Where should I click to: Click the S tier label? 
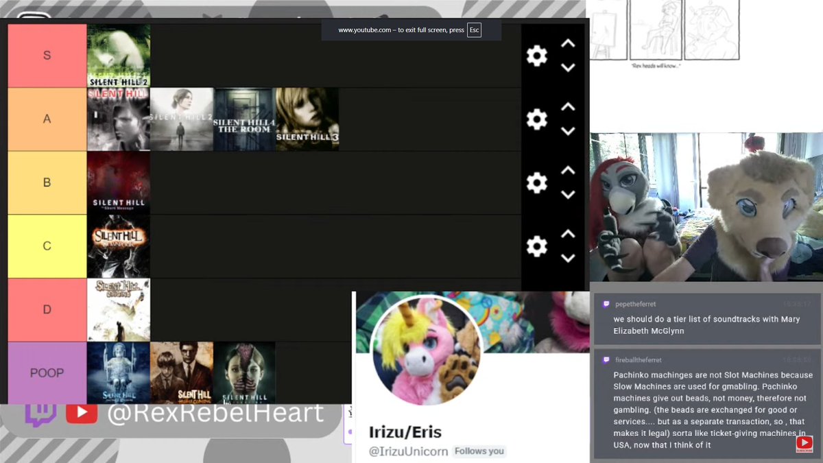point(47,56)
